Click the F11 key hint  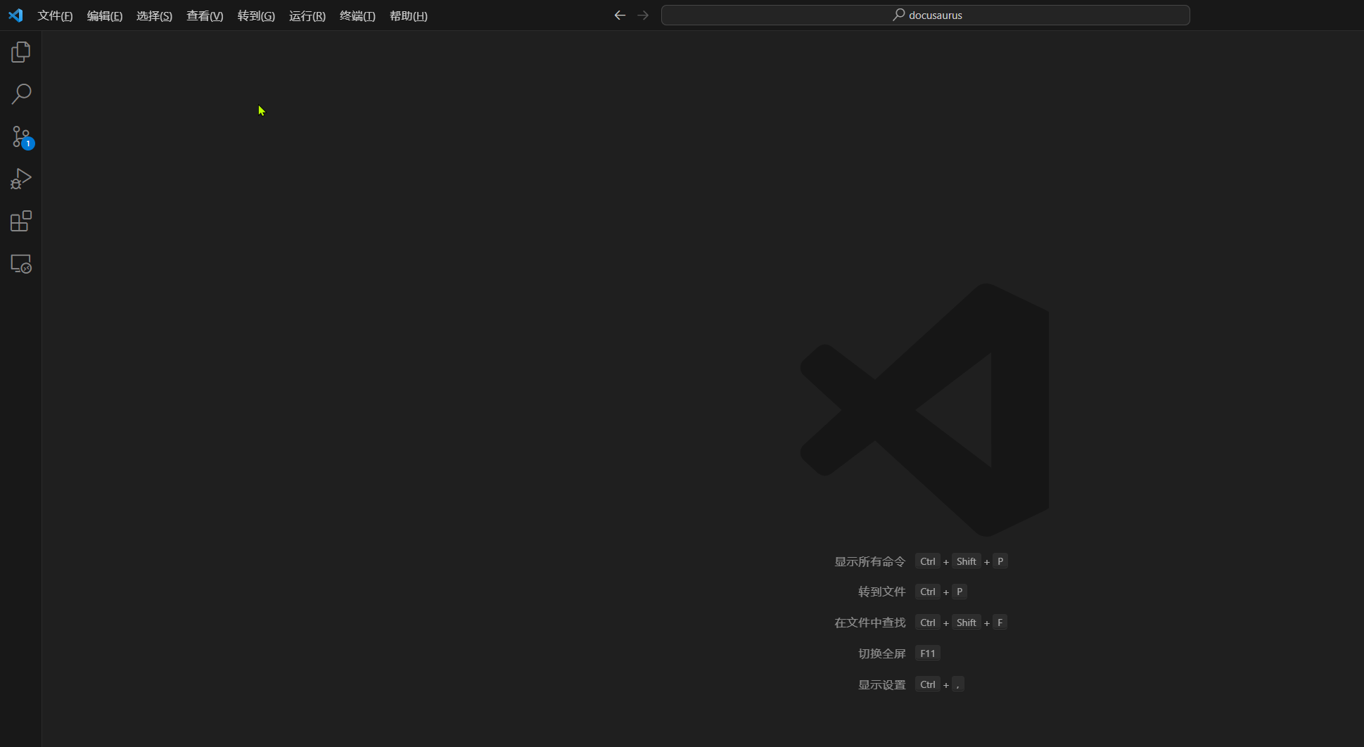click(928, 653)
